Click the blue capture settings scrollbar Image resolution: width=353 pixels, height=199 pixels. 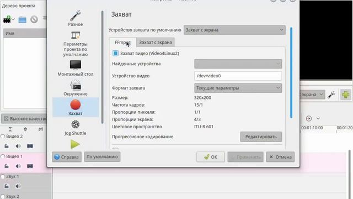point(291,72)
